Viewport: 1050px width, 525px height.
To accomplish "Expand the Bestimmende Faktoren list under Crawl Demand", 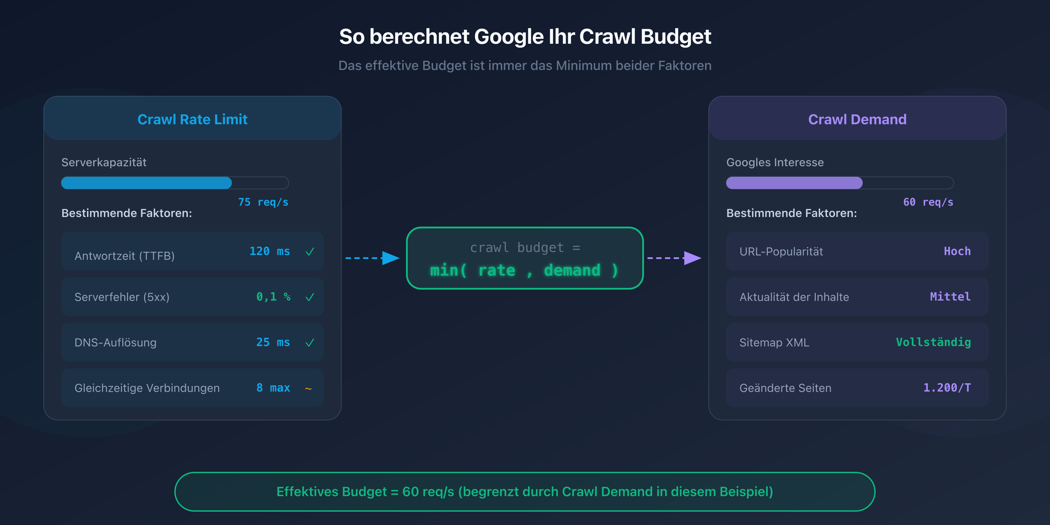I will 792,212.
